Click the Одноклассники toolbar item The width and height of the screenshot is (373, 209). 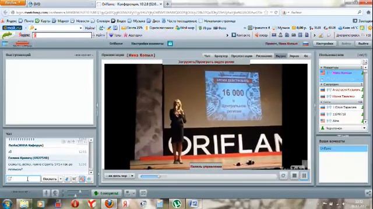point(159,28)
